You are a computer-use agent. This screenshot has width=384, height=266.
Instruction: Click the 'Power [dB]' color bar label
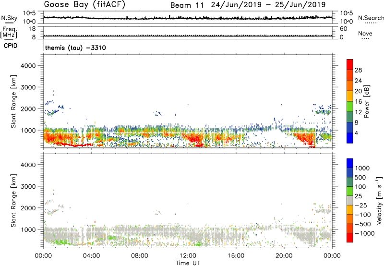[x=367, y=101]
